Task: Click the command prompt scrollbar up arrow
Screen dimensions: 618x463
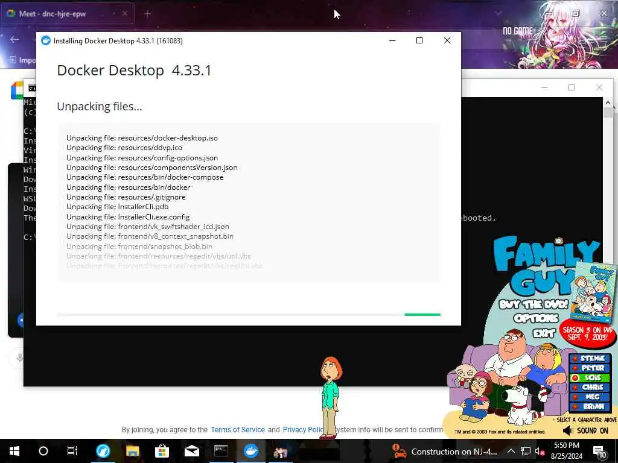Action: pos(607,102)
